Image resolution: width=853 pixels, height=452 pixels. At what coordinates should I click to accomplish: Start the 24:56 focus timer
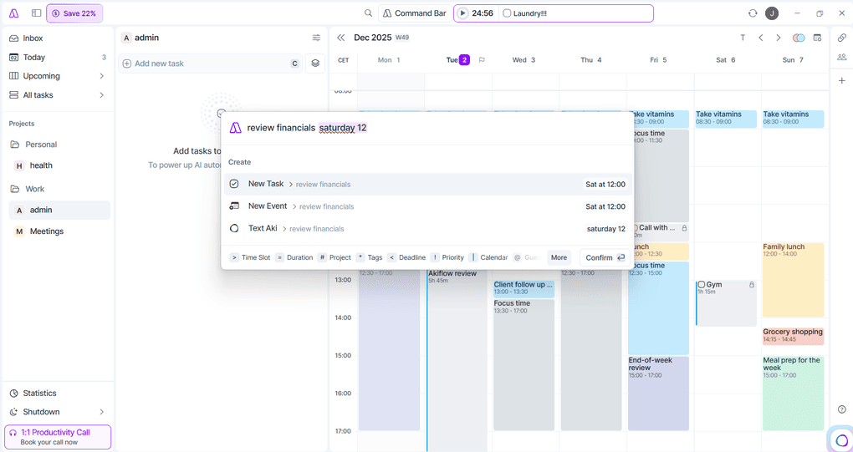coord(463,13)
